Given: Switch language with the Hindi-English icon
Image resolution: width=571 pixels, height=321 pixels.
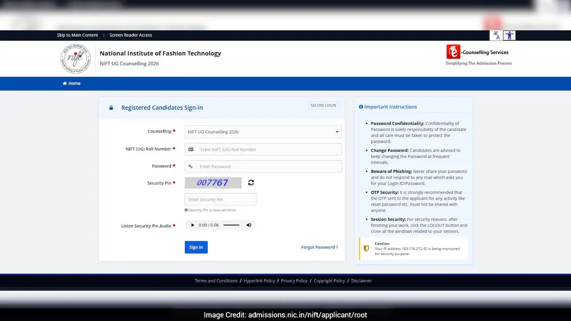Looking at the screenshot, I should point(496,35).
